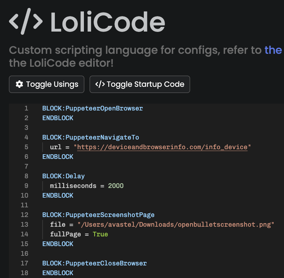Viewport: 284px width, 278px height.
Task: Open the deviceandbrowserinfo.com URL link
Action: (x=162, y=147)
